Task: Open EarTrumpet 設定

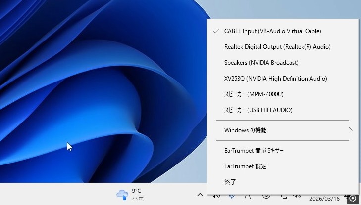Action: (245, 166)
